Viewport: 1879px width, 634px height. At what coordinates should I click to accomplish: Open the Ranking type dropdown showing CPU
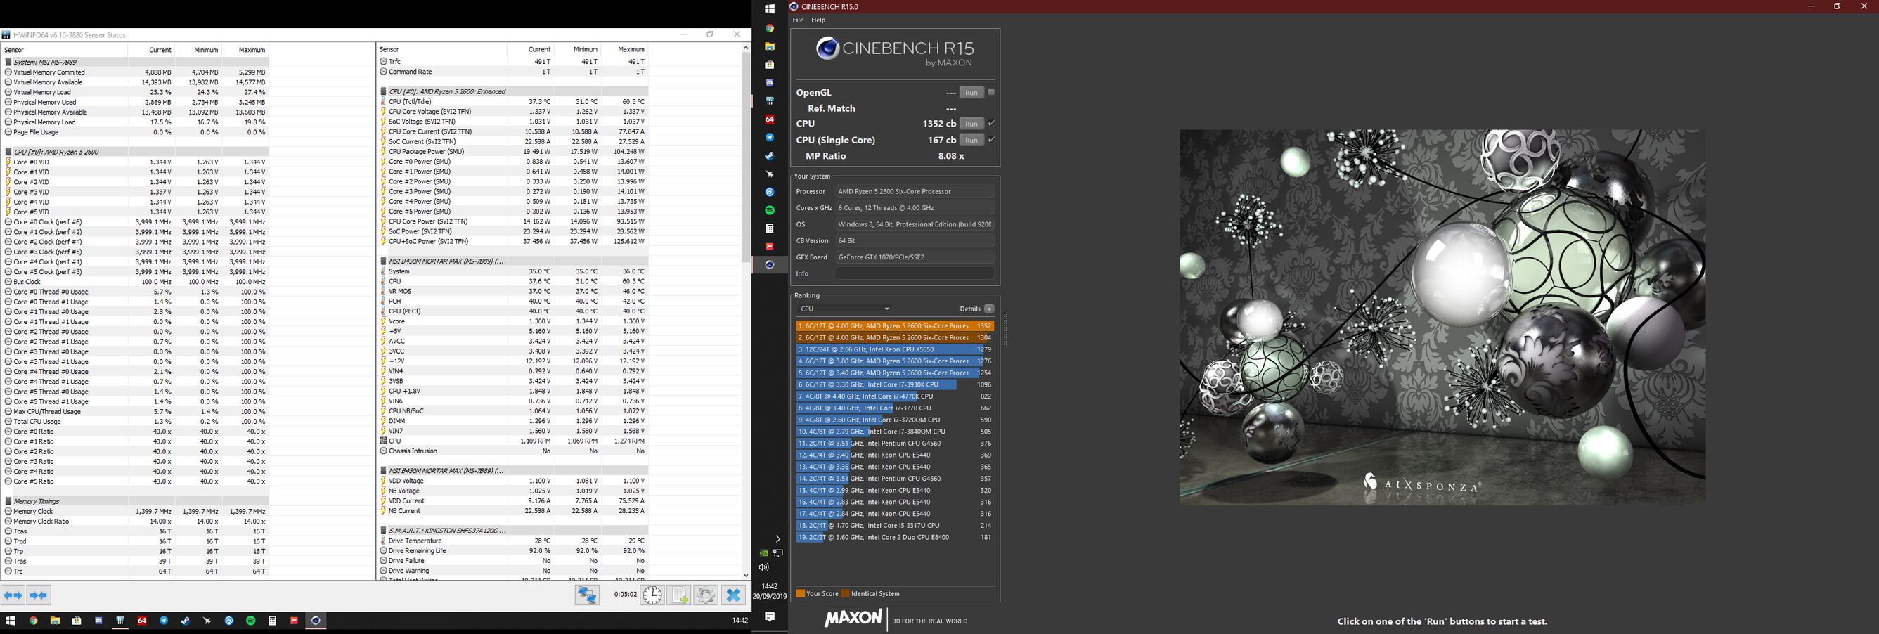pyautogui.click(x=845, y=309)
